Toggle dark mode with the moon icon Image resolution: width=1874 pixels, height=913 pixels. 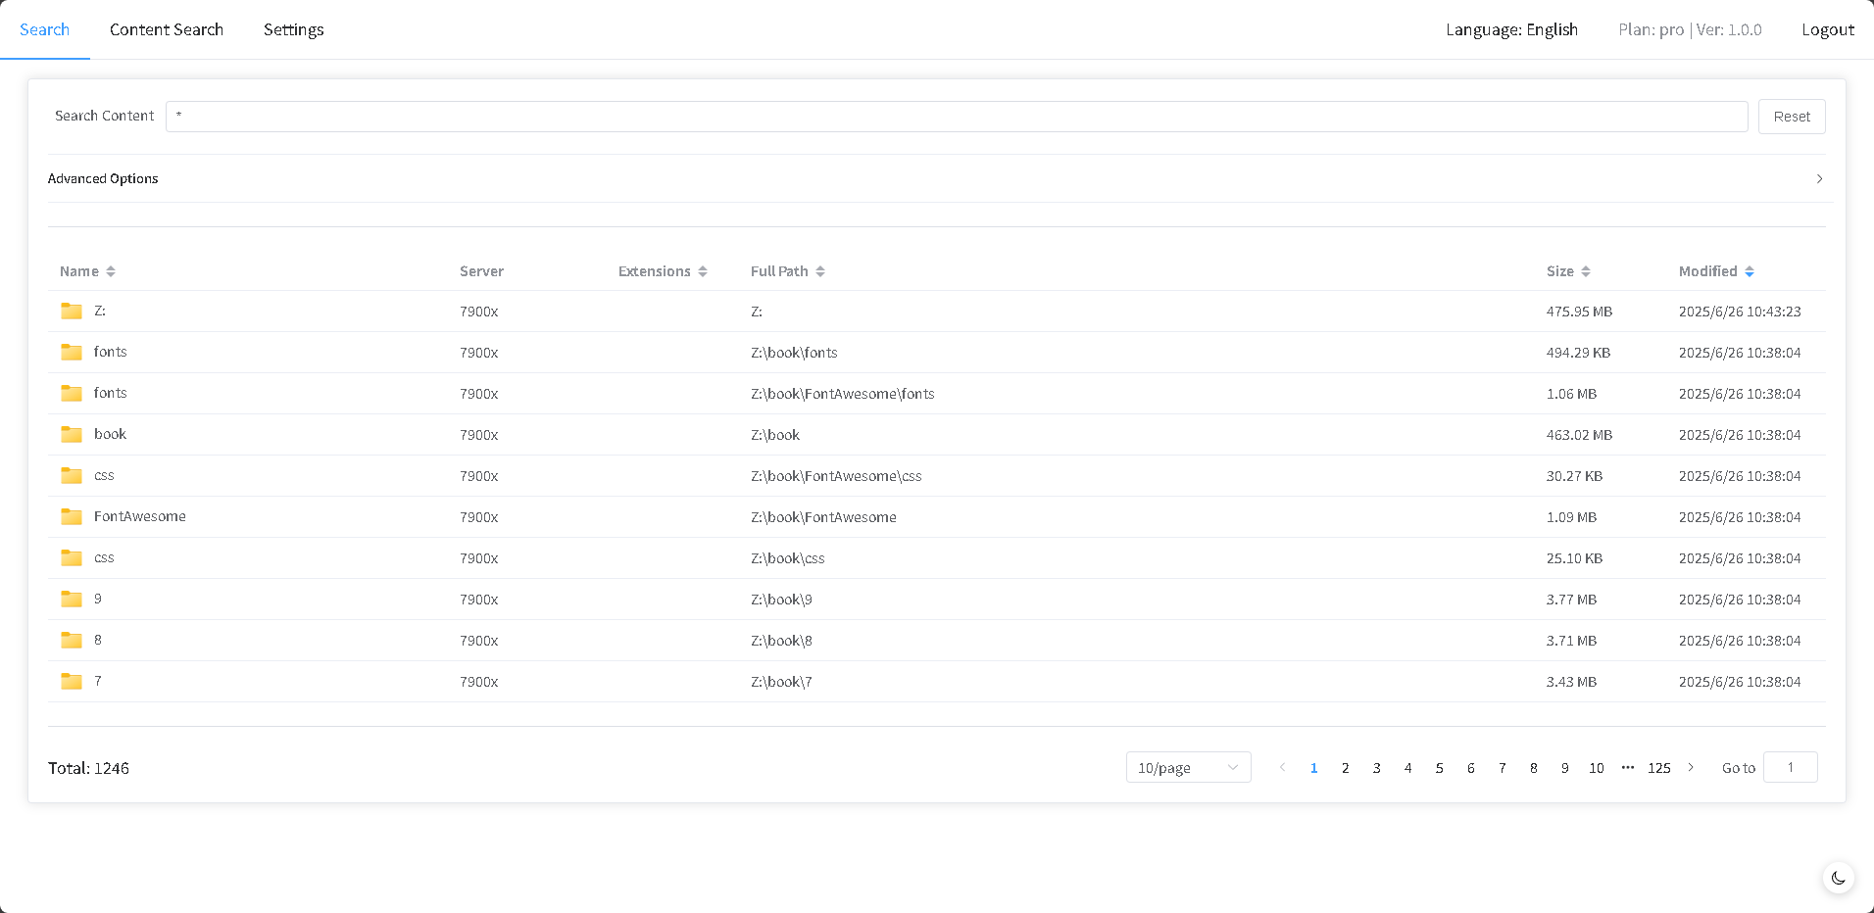coord(1837,878)
